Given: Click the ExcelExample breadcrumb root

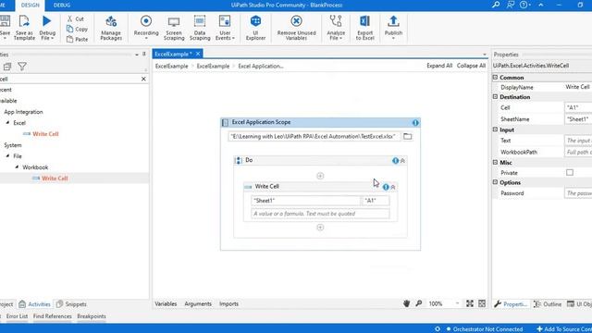Looking at the screenshot, I should click(x=171, y=66).
